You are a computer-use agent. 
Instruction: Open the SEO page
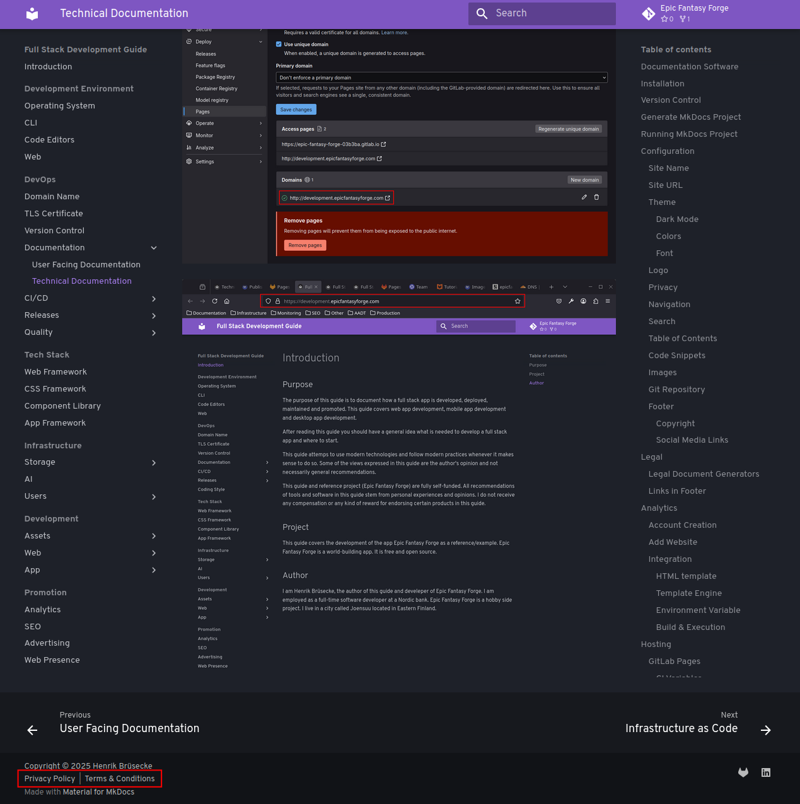coord(33,627)
